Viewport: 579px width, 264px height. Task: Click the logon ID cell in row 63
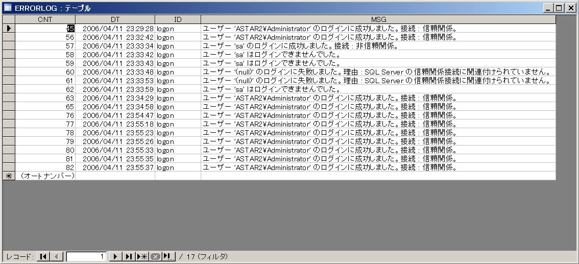tap(178, 98)
